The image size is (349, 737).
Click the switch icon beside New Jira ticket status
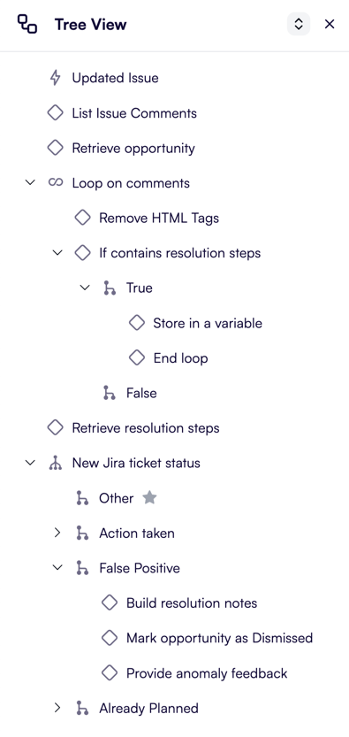coord(56,463)
